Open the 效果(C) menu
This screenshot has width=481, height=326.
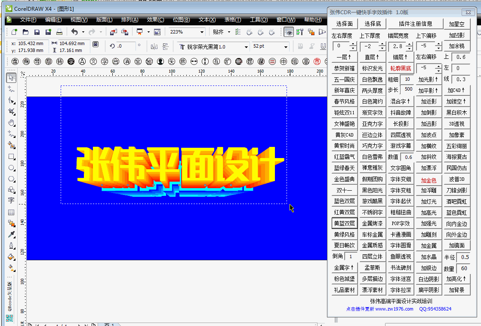point(155,20)
